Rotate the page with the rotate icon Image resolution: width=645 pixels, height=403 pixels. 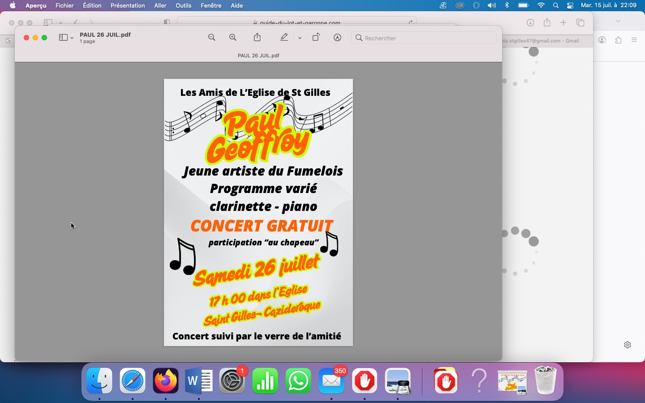[316, 38]
